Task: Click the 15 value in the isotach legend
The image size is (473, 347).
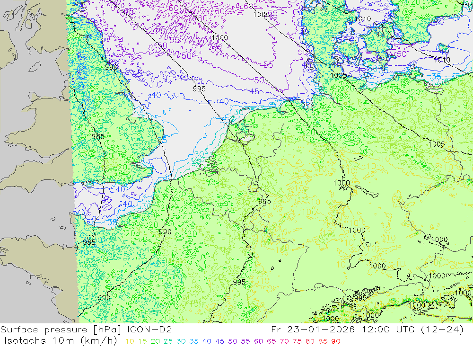Action: point(142,341)
